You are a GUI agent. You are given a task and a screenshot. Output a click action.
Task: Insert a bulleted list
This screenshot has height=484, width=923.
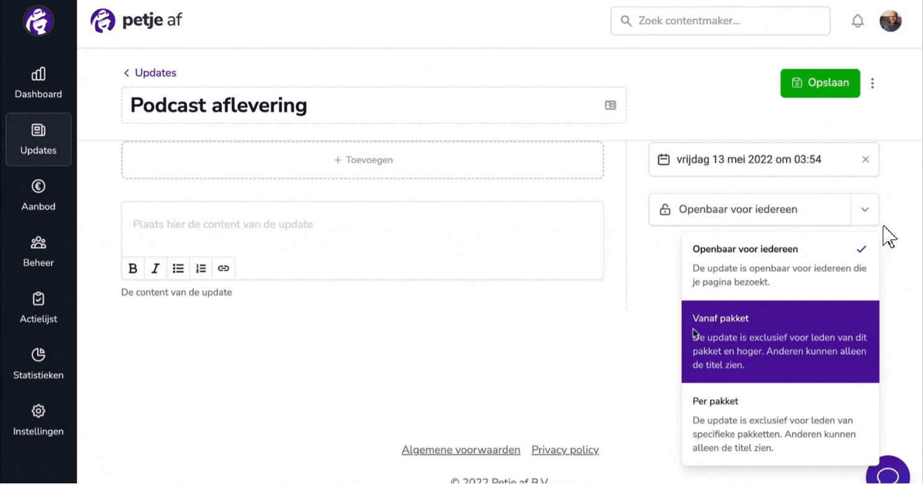pos(178,268)
